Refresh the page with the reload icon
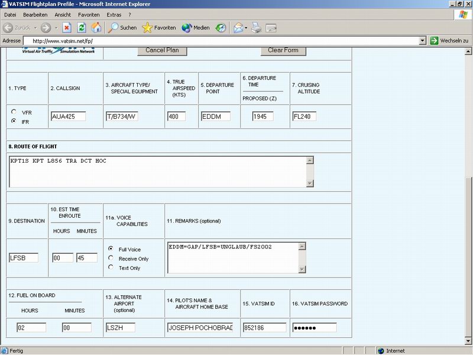 pos(82,27)
